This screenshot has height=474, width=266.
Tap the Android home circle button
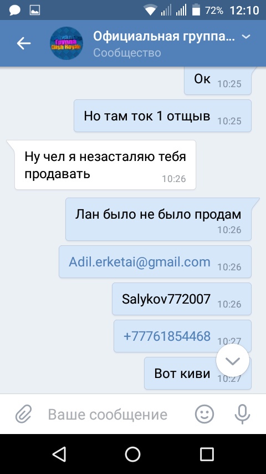click(x=133, y=454)
